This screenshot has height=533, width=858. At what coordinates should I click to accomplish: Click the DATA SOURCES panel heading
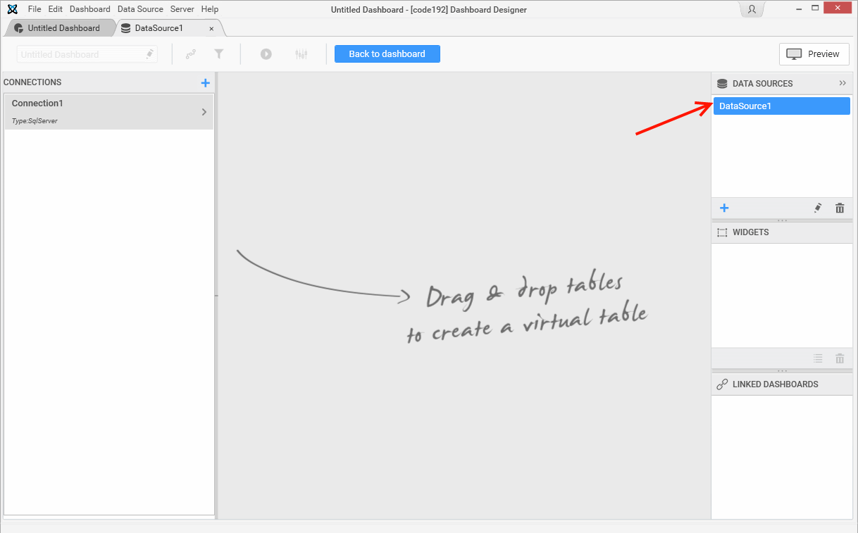click(x=763, y=84)
